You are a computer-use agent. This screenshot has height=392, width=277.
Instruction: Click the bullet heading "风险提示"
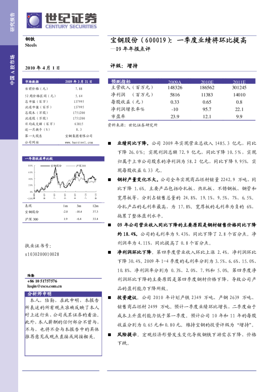click(x=127, y=334)
